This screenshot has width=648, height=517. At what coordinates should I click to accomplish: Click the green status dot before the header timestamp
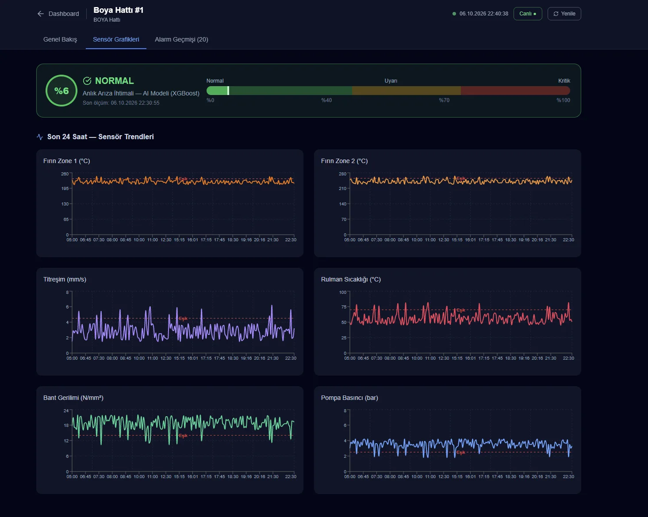454,14
